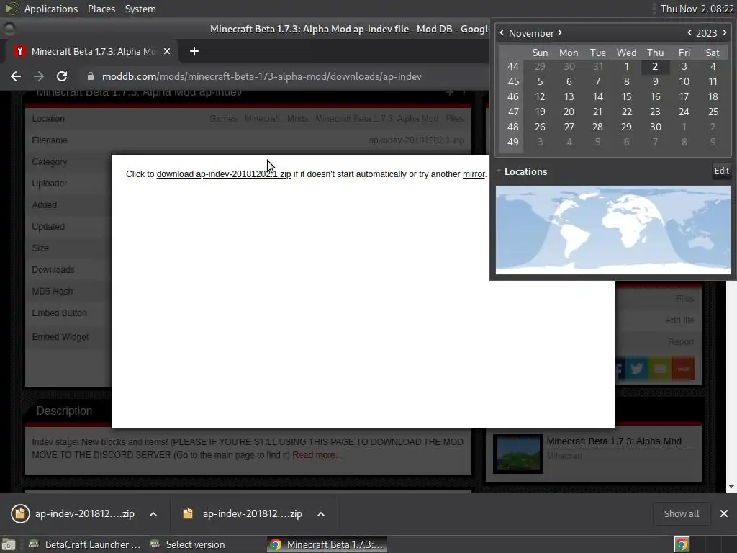Reload the Mod DB page
737x553 pixels.
pyautogui.click(x=62, y=76)
